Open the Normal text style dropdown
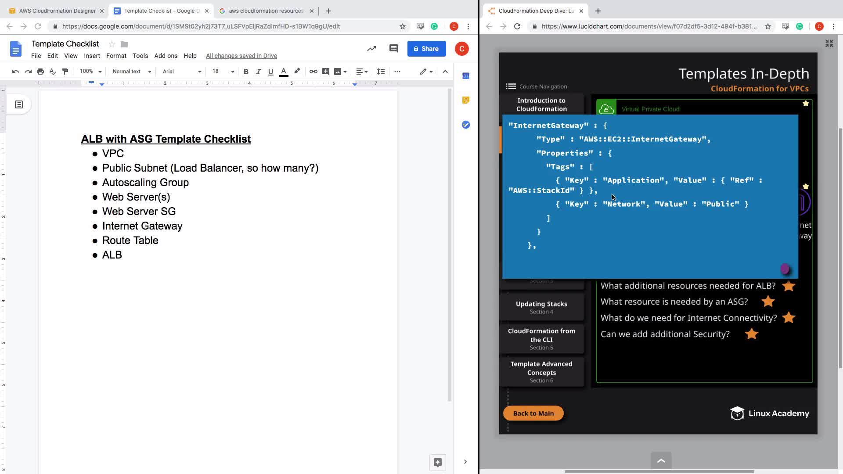 pyautogui.click(x=131, y=72)
